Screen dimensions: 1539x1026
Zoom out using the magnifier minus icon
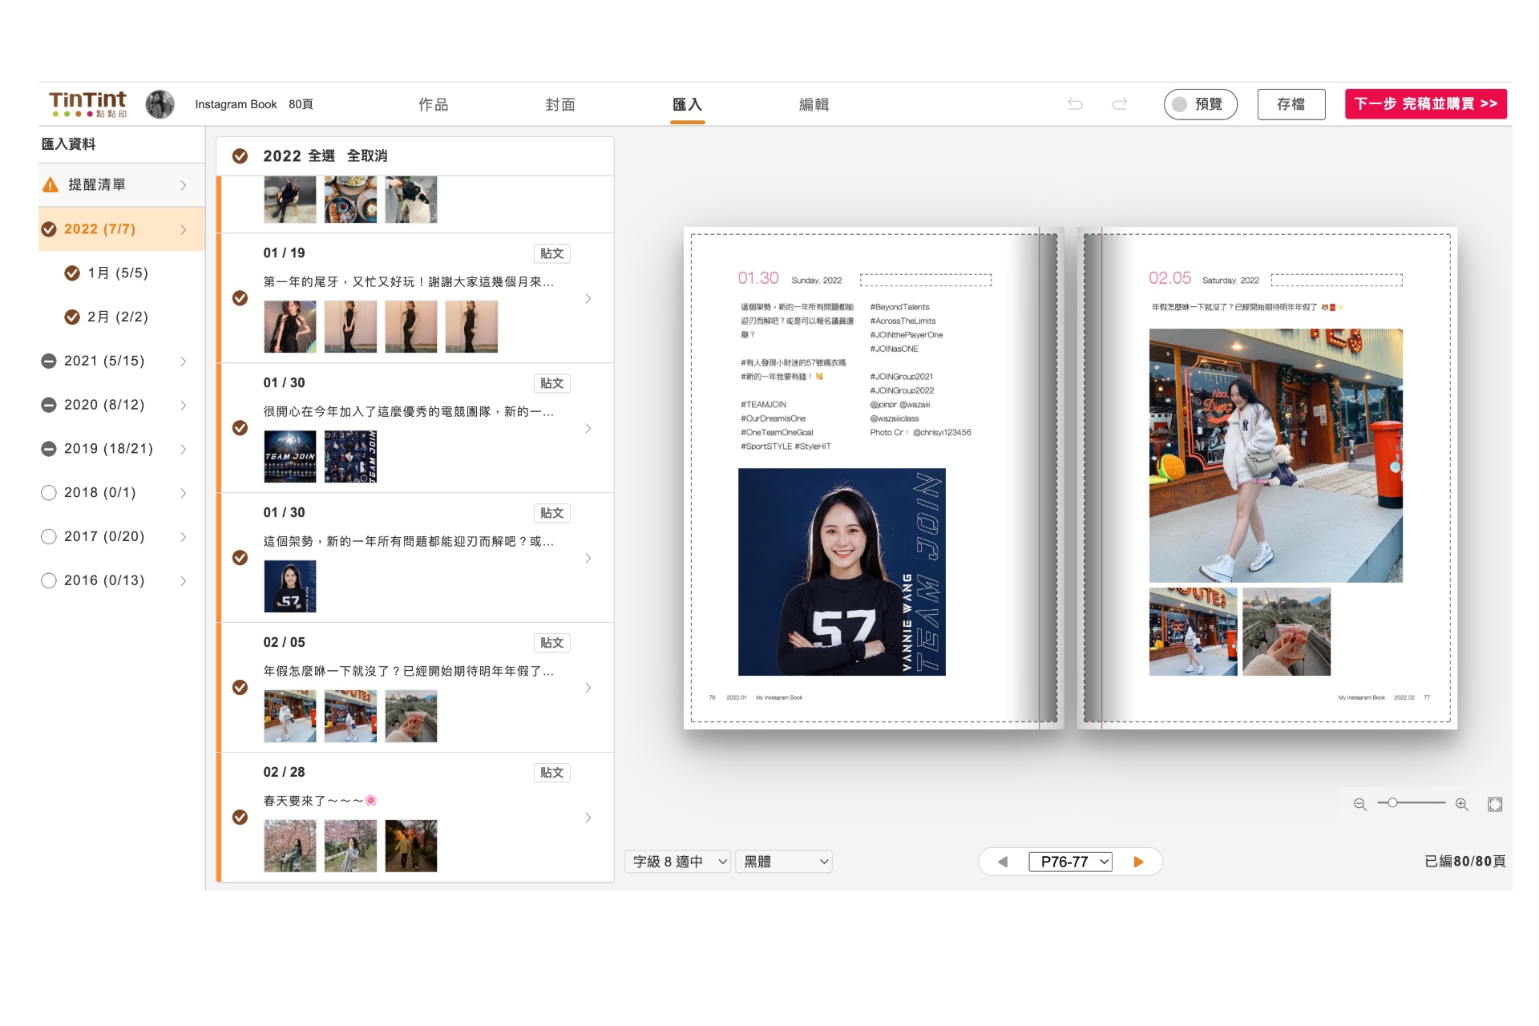1360,804
